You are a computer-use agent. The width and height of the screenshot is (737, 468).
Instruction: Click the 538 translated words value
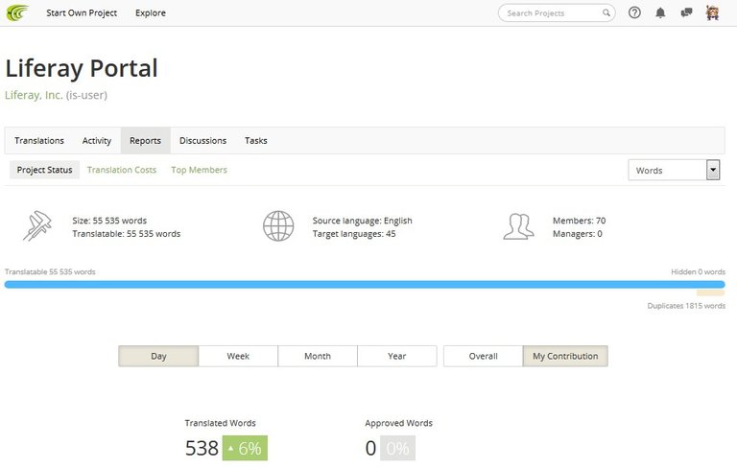202,448
